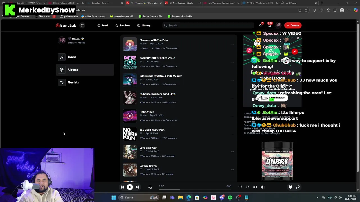The width and height of the screenshot is (360, 202).
Task: Open Discord from the taskbar
Action: click(222, 198)
